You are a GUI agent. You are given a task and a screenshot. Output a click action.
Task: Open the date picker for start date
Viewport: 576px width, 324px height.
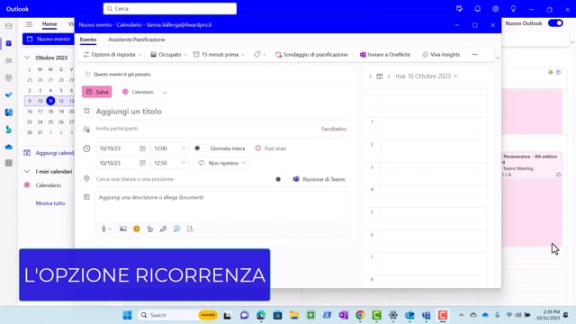[142, 148]
